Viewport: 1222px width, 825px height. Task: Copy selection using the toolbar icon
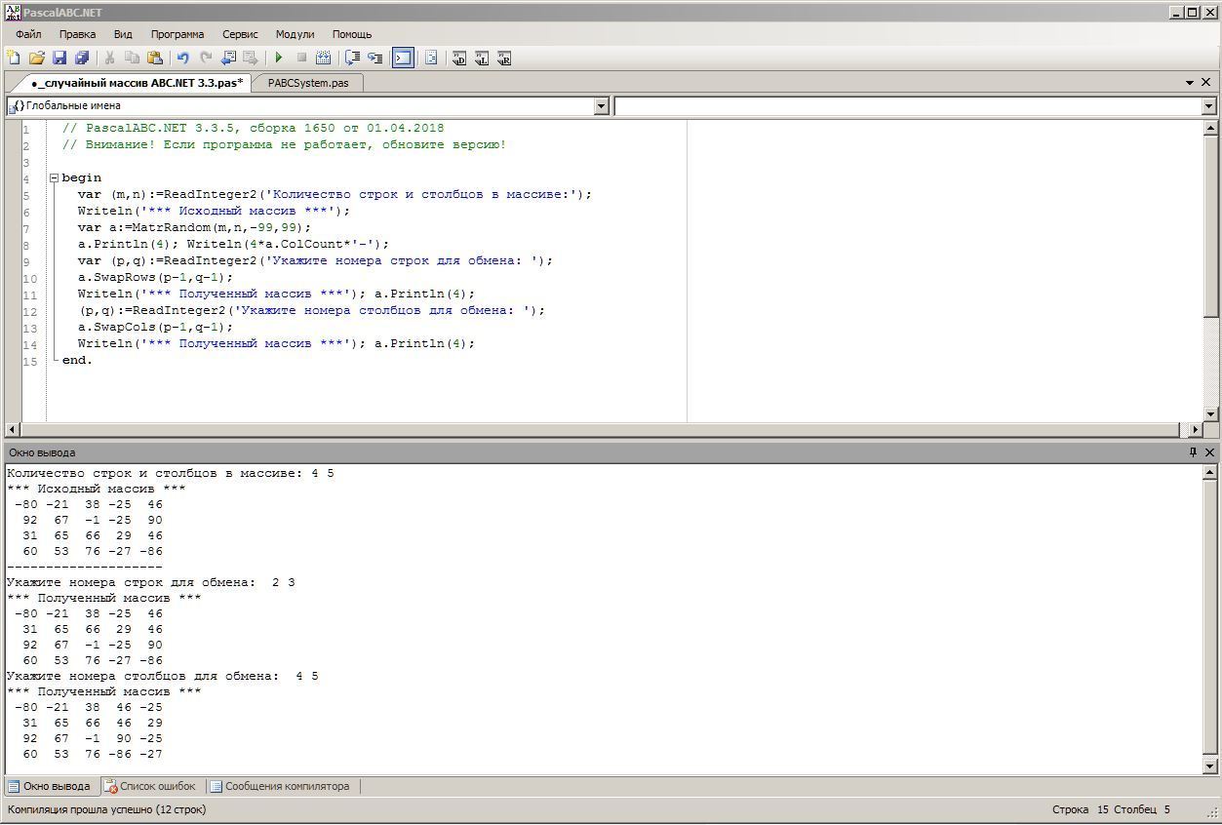132,59
